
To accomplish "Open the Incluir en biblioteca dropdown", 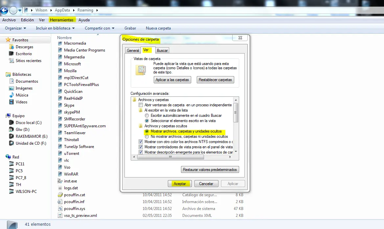I will (55, 28).
